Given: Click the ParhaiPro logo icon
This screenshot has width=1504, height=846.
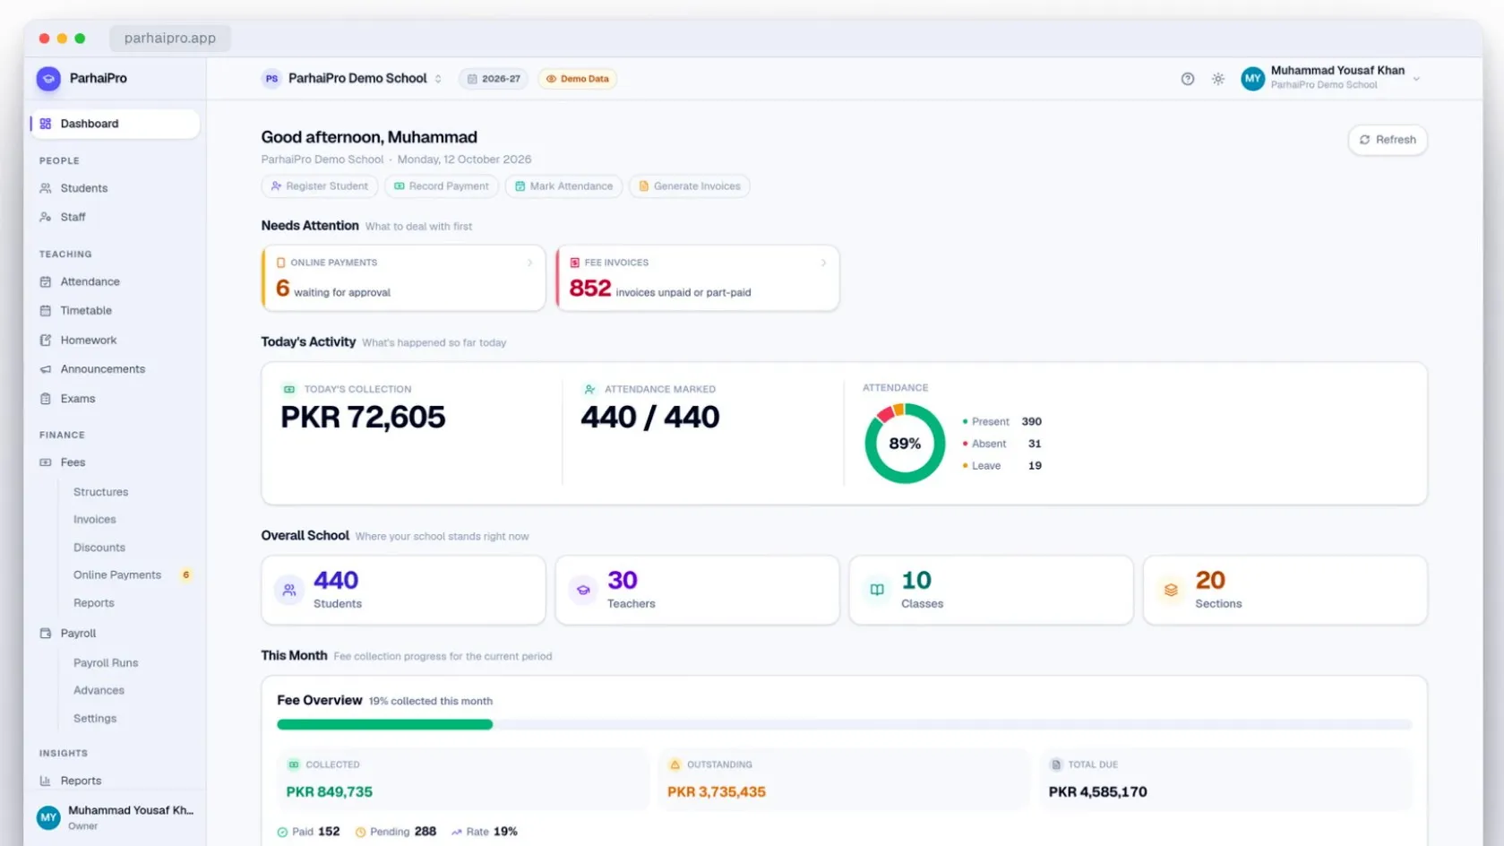Looking at the screenshot, I should point(48,79).
